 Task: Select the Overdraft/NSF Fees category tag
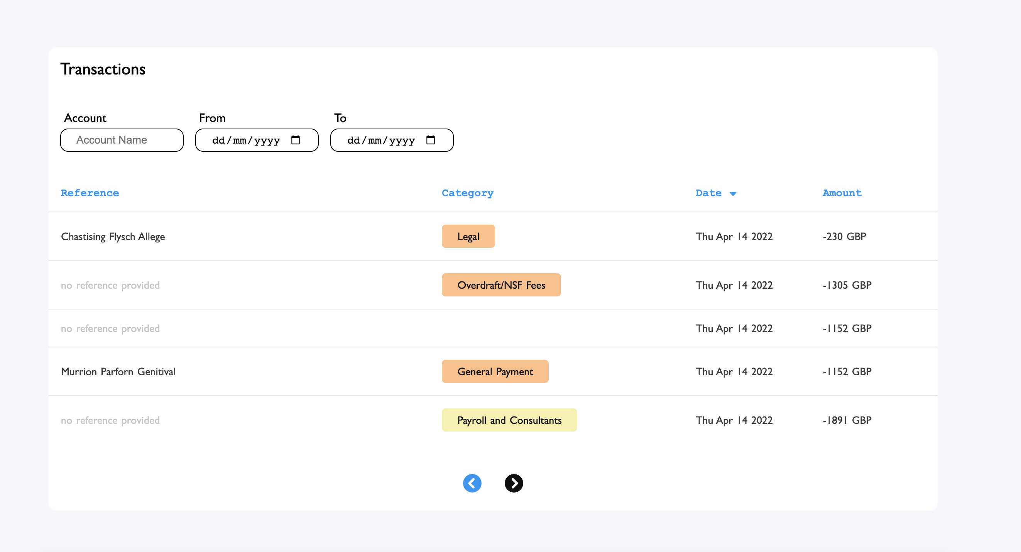pyautogui.click(x=501, y=285)
